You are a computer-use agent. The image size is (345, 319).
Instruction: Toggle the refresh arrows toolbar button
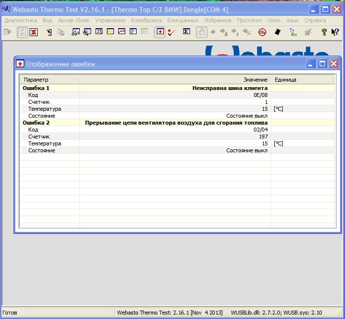pos(22,32)
